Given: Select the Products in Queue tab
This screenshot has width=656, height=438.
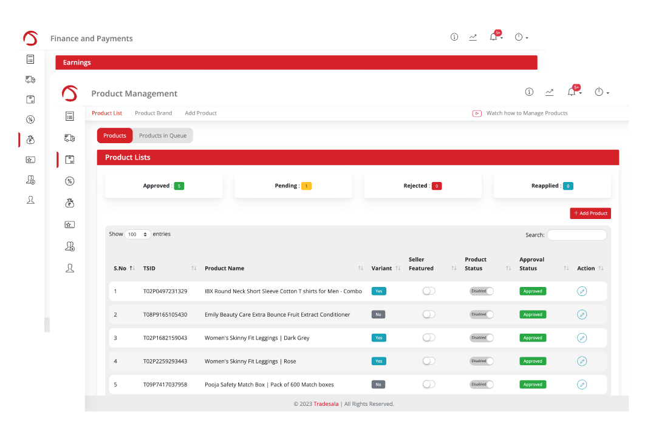Looking at the screenshot, I should click(x=163, y=136).
